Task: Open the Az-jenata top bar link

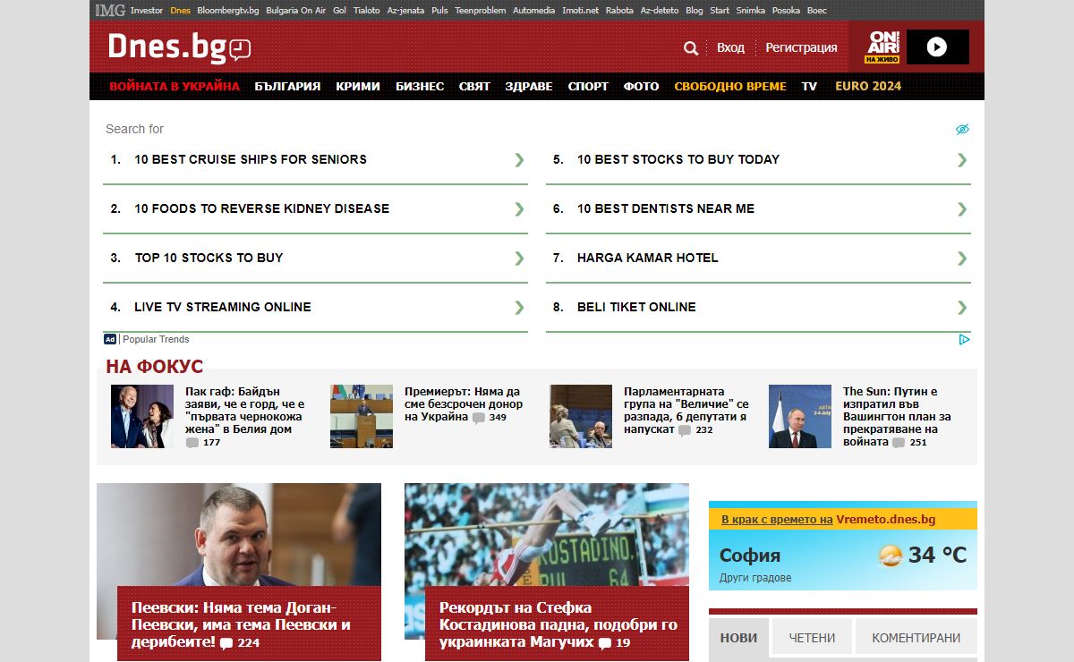Action: 405,11
